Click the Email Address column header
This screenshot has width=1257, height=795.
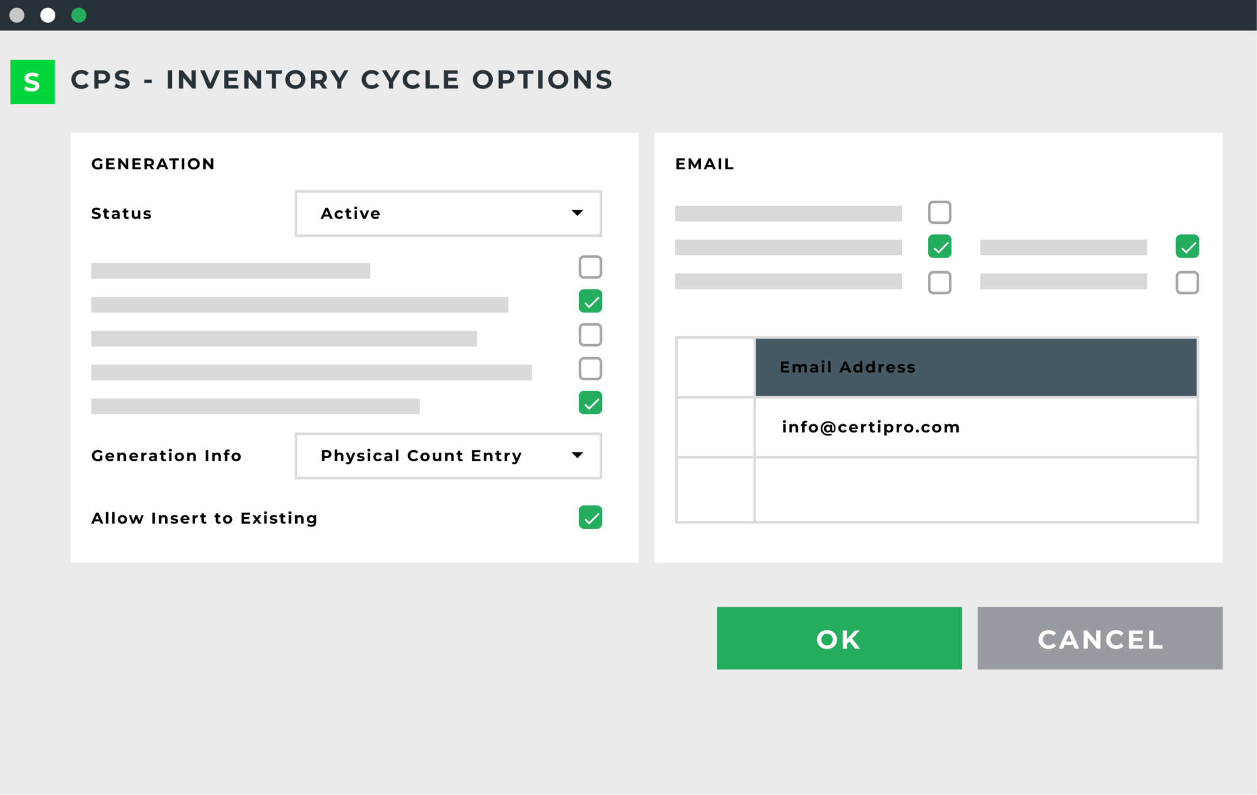976,367
